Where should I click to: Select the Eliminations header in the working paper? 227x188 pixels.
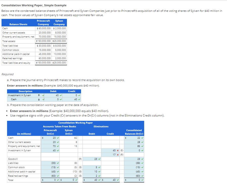(x=101, y=126)
